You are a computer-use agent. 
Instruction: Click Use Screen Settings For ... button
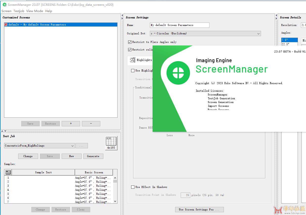point(199,209)
